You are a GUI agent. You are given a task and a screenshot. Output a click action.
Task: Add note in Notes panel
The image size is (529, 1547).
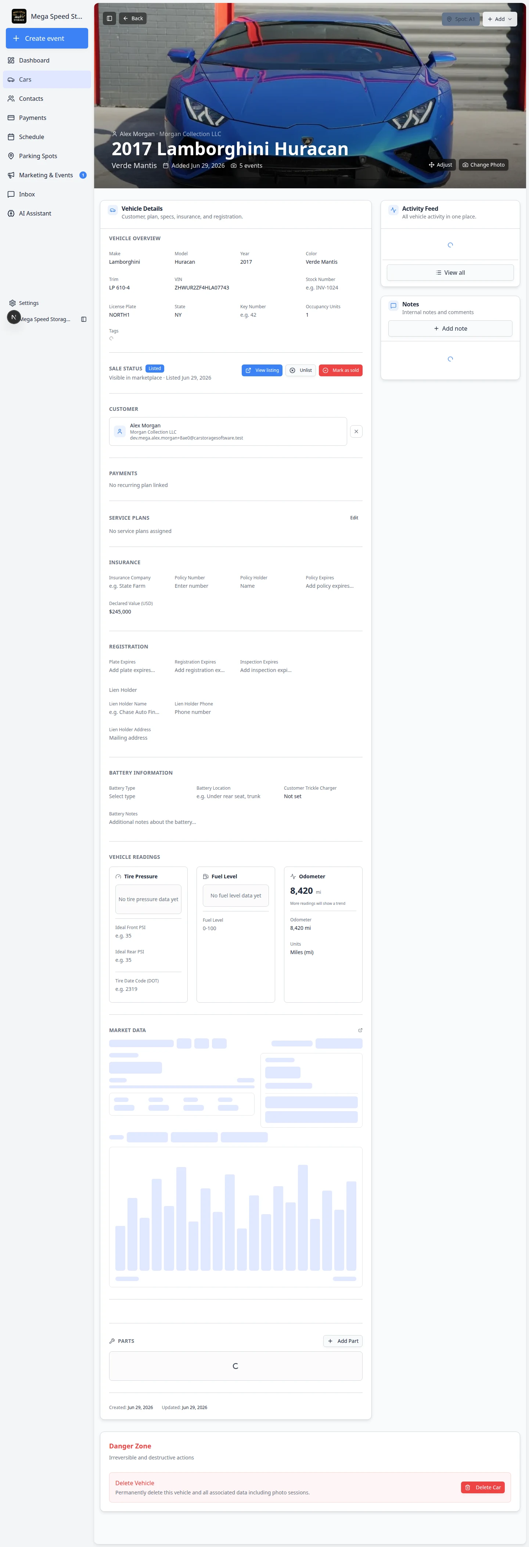[x=450, y=328]
